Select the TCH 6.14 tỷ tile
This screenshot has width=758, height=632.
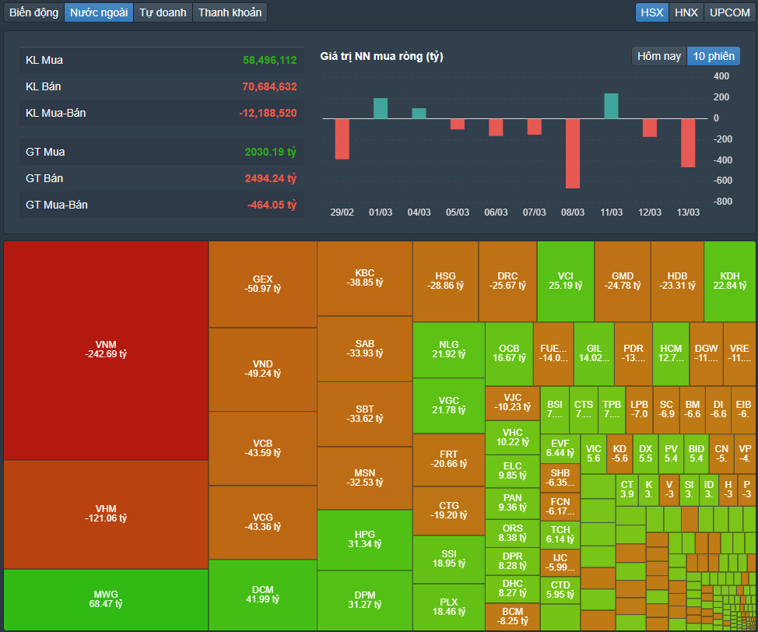(x=560, y=535)
